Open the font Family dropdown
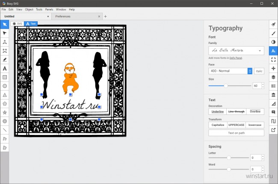This screenshot has height=184, width=278. point(237,51)
